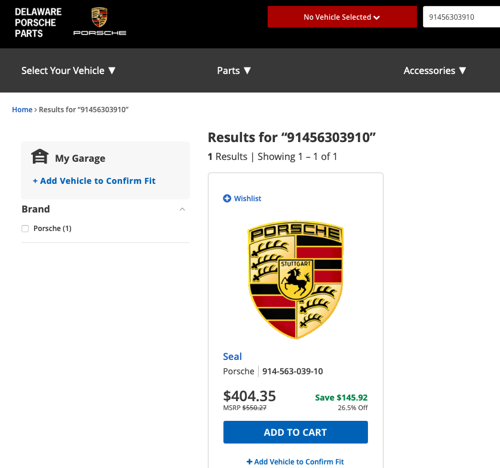Open the Seal product title link
The width and height of the screenshot is (500, 468).
click(x=232, y=356)
